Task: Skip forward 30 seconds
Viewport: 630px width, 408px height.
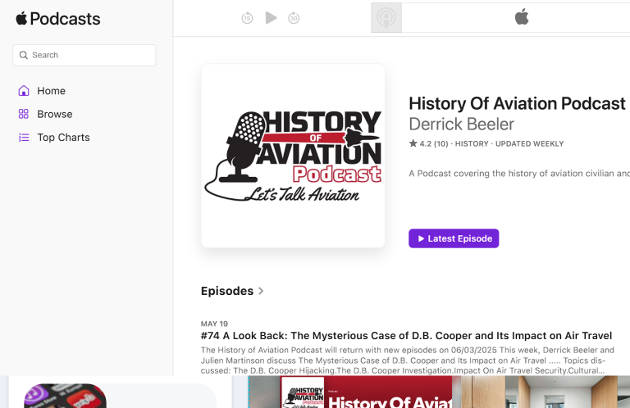Action: pyautogui.click(x=294, y=18)
